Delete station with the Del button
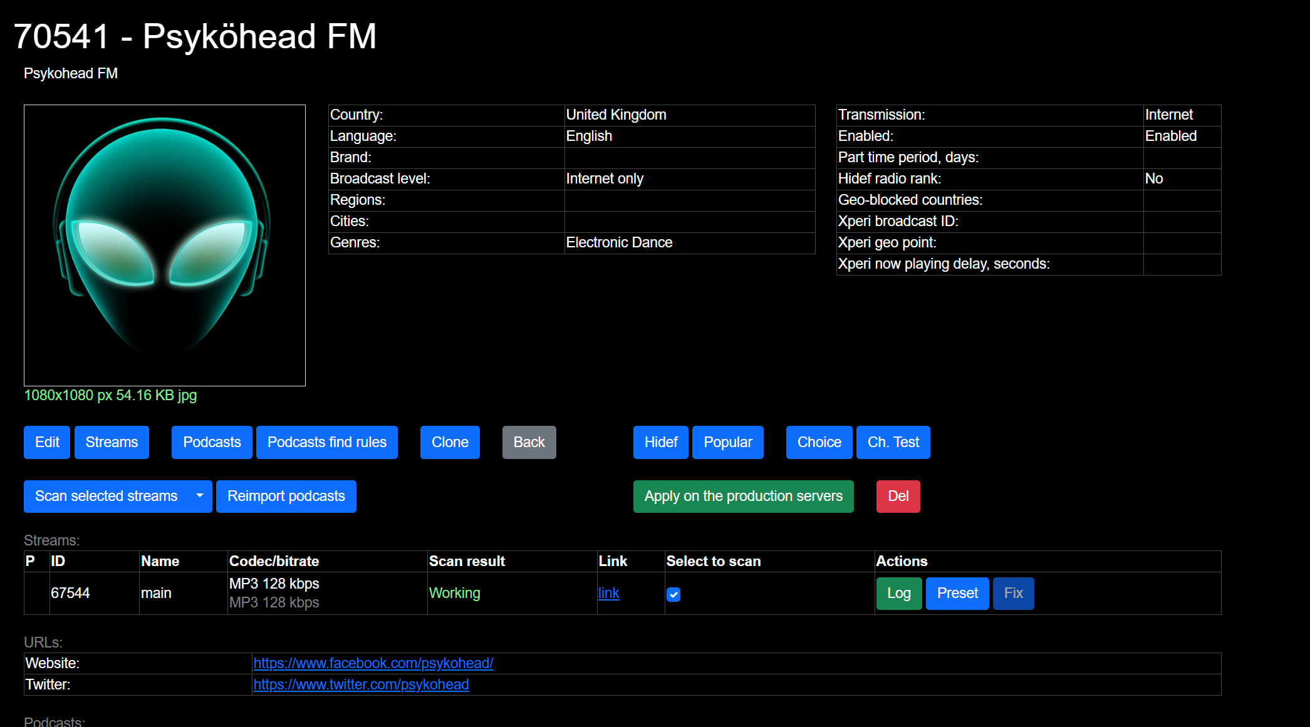Viewport: 1310px width, 727px height. pyautogui.click(x=898, y=496)
